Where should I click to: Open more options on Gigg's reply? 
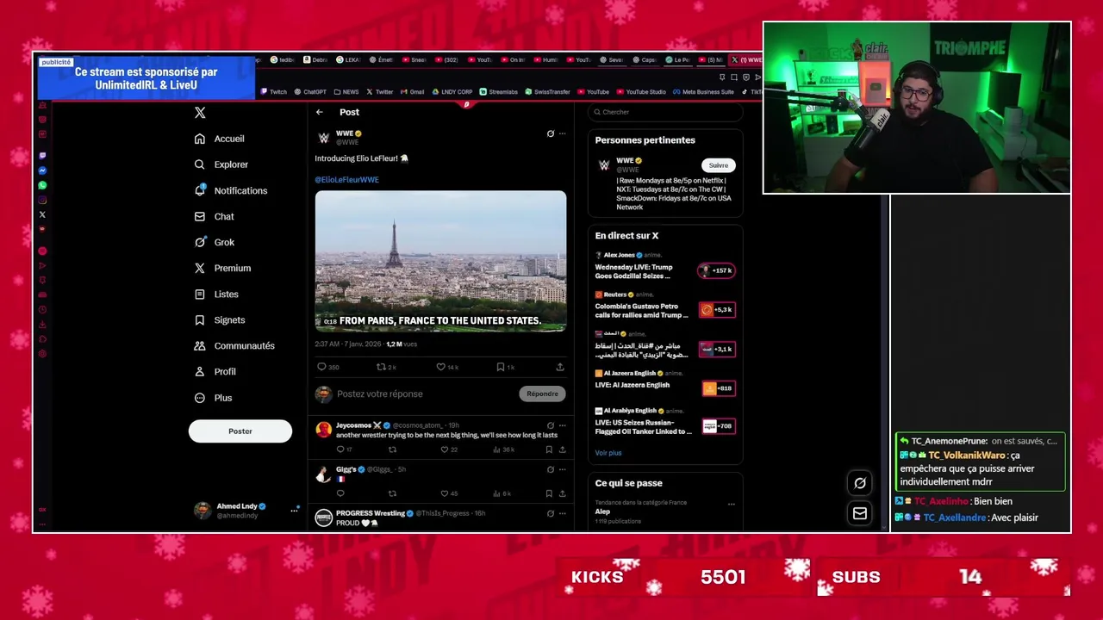click(x=562, y=469)
